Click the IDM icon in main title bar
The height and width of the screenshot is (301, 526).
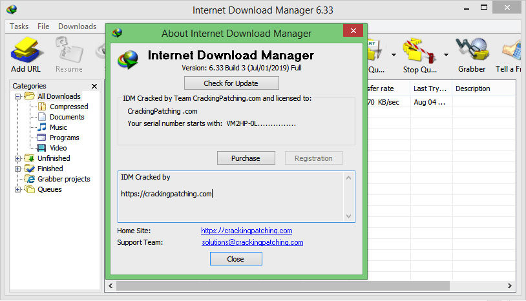[12, 10]
